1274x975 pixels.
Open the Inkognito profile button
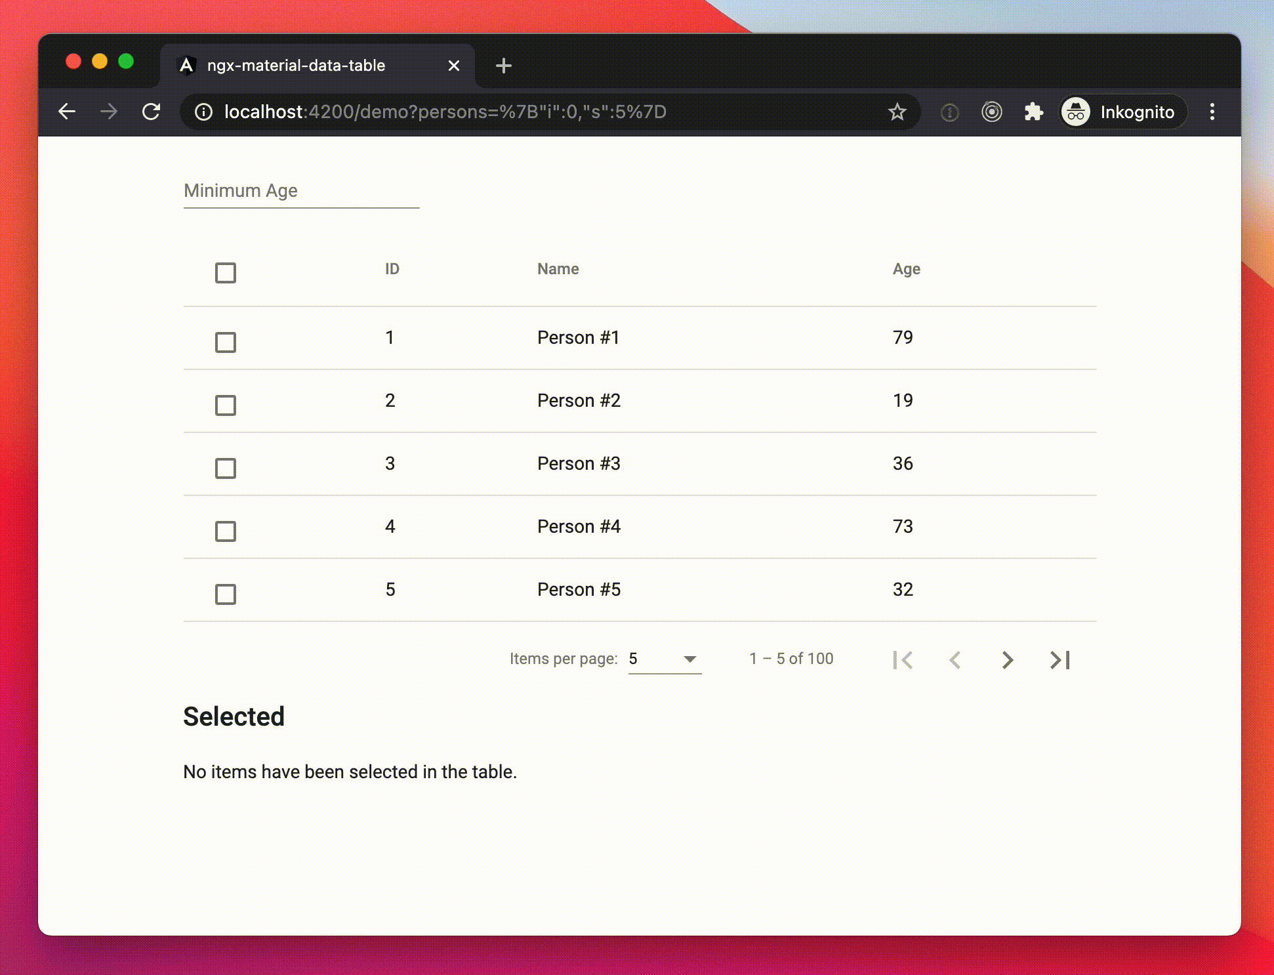pos(1122,112)
